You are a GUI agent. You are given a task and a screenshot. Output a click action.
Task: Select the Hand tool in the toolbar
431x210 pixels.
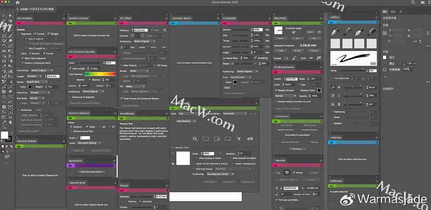pos(11,122)
